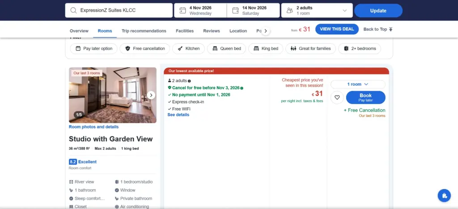Toggle the 2+ bedrooms filter

tap(360, 49)
